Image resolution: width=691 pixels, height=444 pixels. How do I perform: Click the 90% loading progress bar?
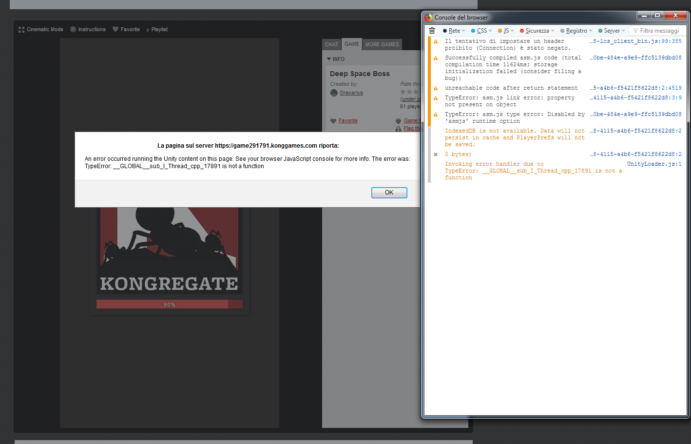click(170, 304)
